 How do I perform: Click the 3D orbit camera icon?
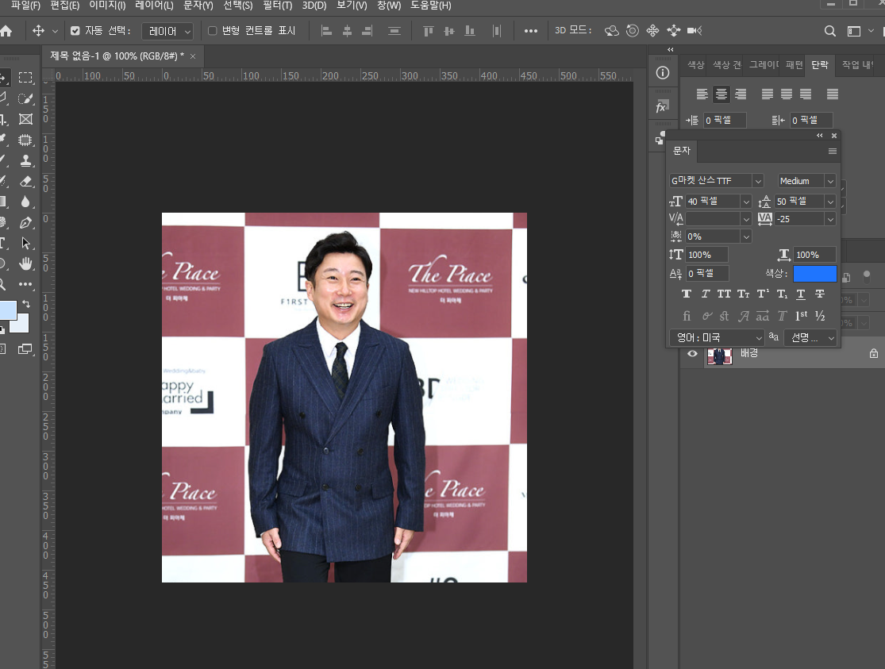point(611,31)
